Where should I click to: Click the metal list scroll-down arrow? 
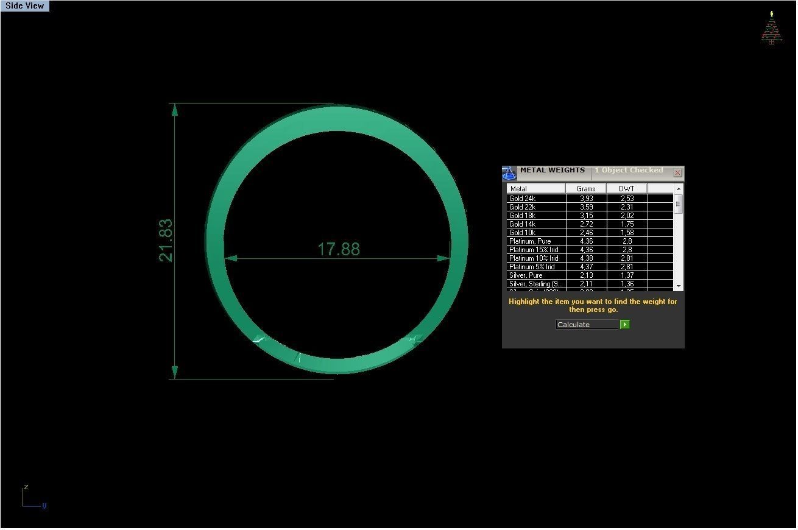679,286
